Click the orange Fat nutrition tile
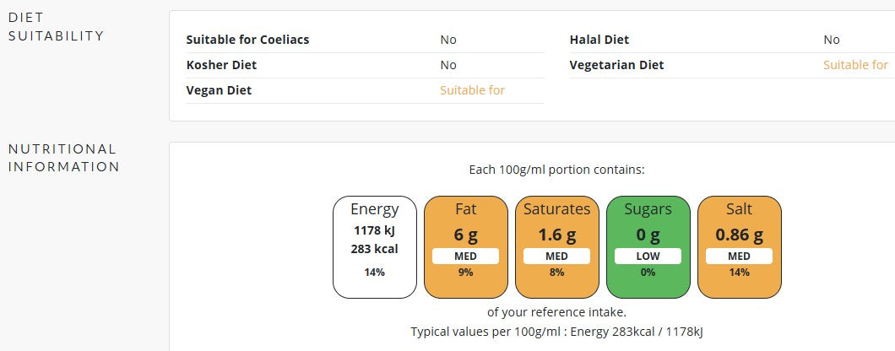 466,247
